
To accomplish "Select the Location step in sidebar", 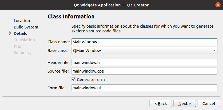I will click(x=22, y=21).
